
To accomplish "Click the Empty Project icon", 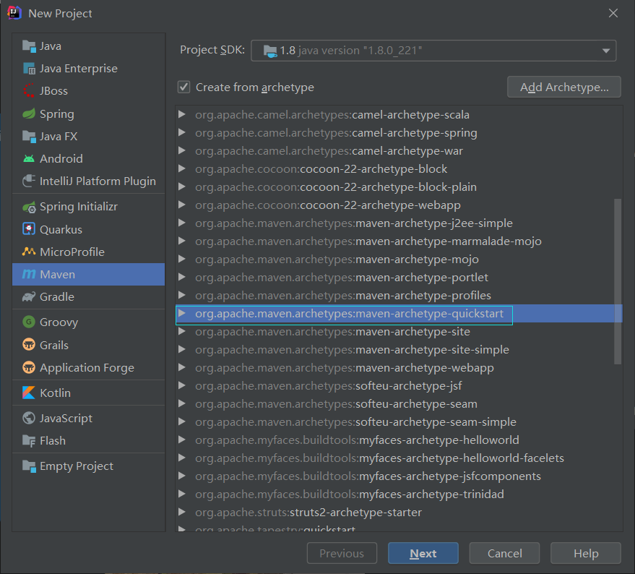I will 29,466.
